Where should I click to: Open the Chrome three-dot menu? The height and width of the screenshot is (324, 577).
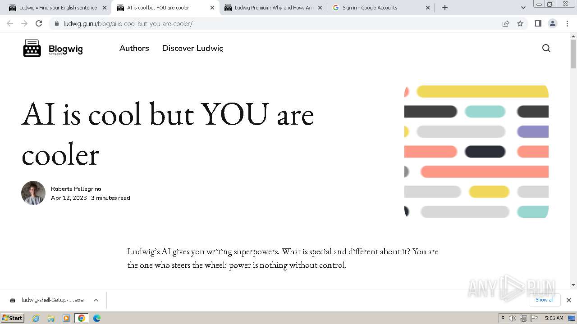[568, 23]
